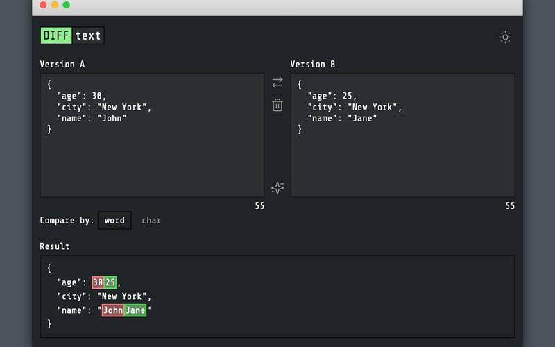Swap Version A and Version B texts

pyautogui.click(x=277, y=83)
